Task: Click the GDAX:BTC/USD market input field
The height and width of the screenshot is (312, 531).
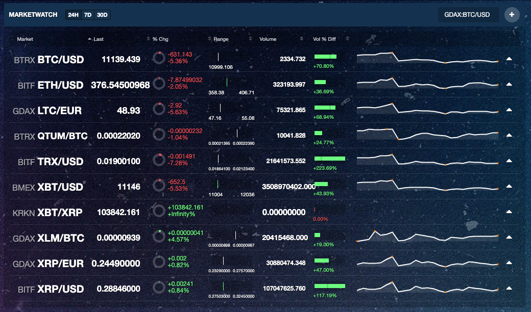Action: click(468, 15)
